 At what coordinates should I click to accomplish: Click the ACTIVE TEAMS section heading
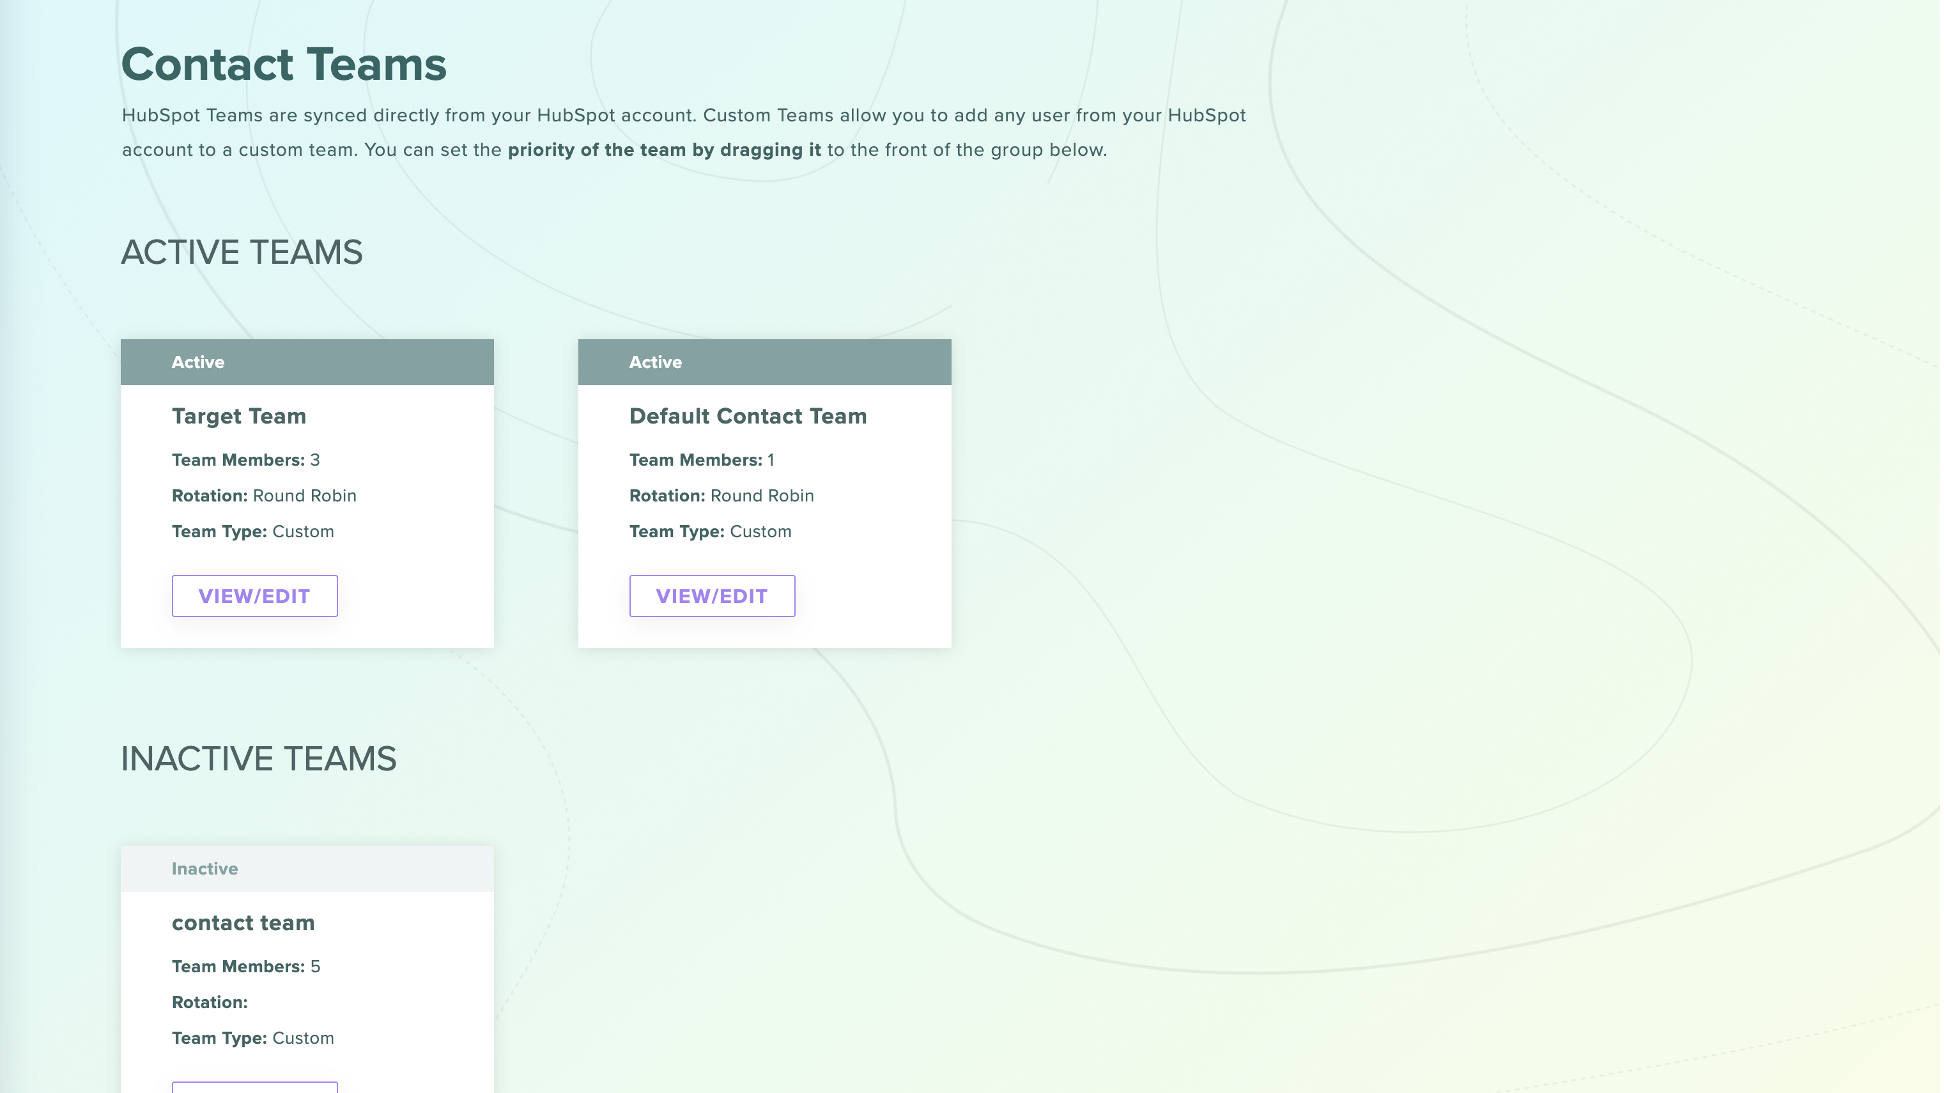[x=242, y=252]
